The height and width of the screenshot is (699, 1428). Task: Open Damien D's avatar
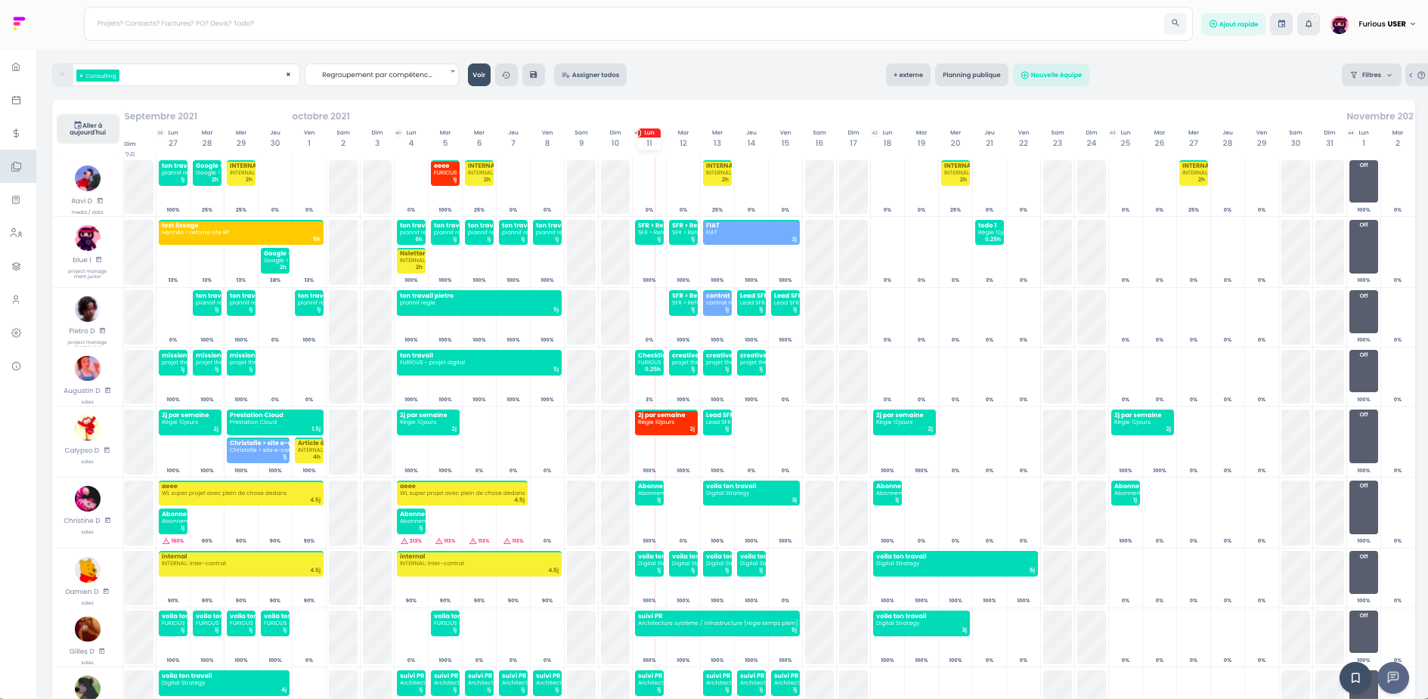tap(88, 570)
